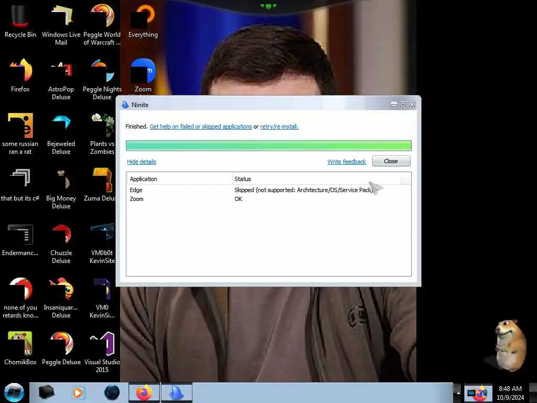Screen dimensions: 537x403
Task: Click the Ninite window title icon
Action: point(125,105)
